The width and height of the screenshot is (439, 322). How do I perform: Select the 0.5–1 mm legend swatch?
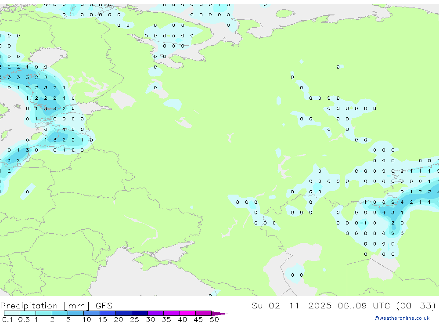pyautogui.click(x=28, y=313)
